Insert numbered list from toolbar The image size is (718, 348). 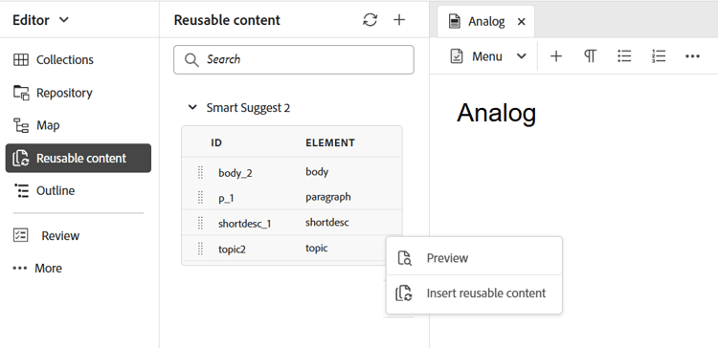coord(659,56)
